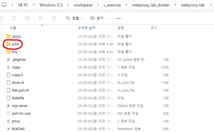
Task: Click tiny's modified time 오후 3:24
Action: click(106, 52)
